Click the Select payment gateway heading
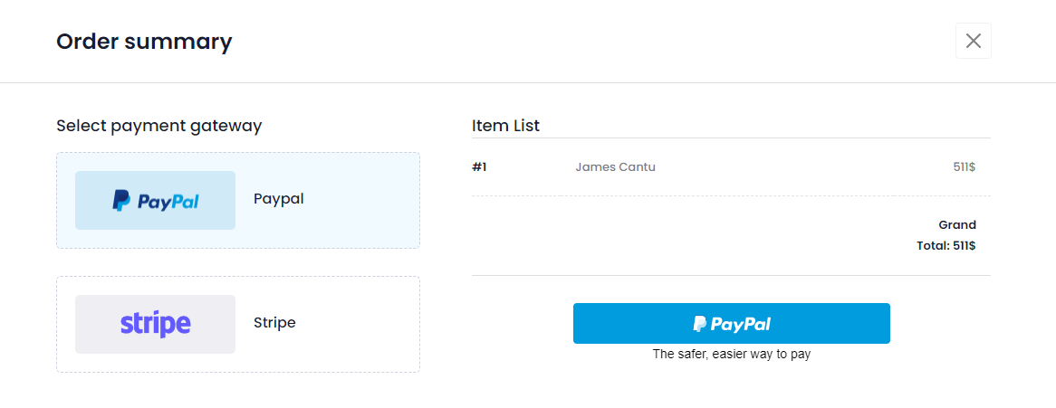The image size is (1056, 408). [158, 126]
